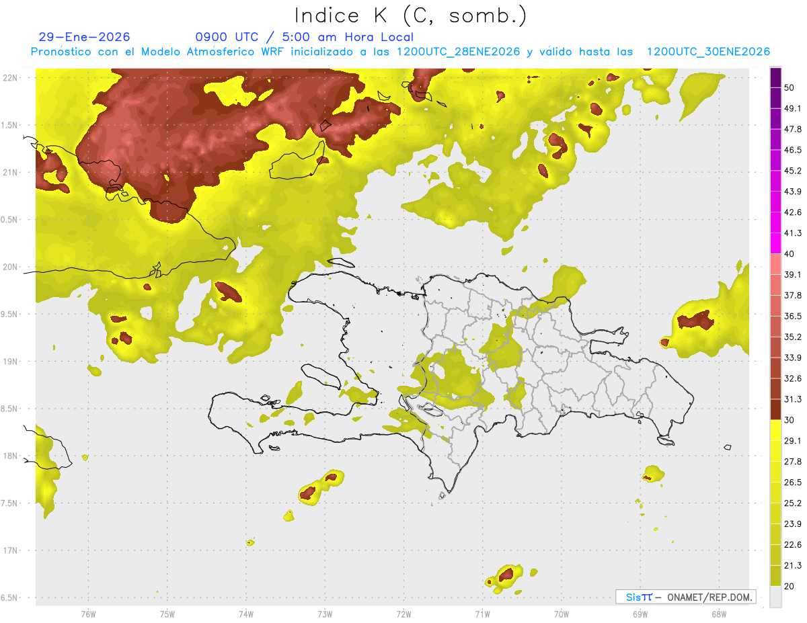The height and width of the screenshot is (623, 807).
Task: Click the "46.5" color scale value
Action: [x=792, y=150]
